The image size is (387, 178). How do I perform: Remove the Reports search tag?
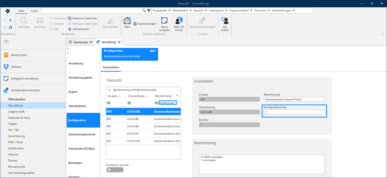click(206, 10)
